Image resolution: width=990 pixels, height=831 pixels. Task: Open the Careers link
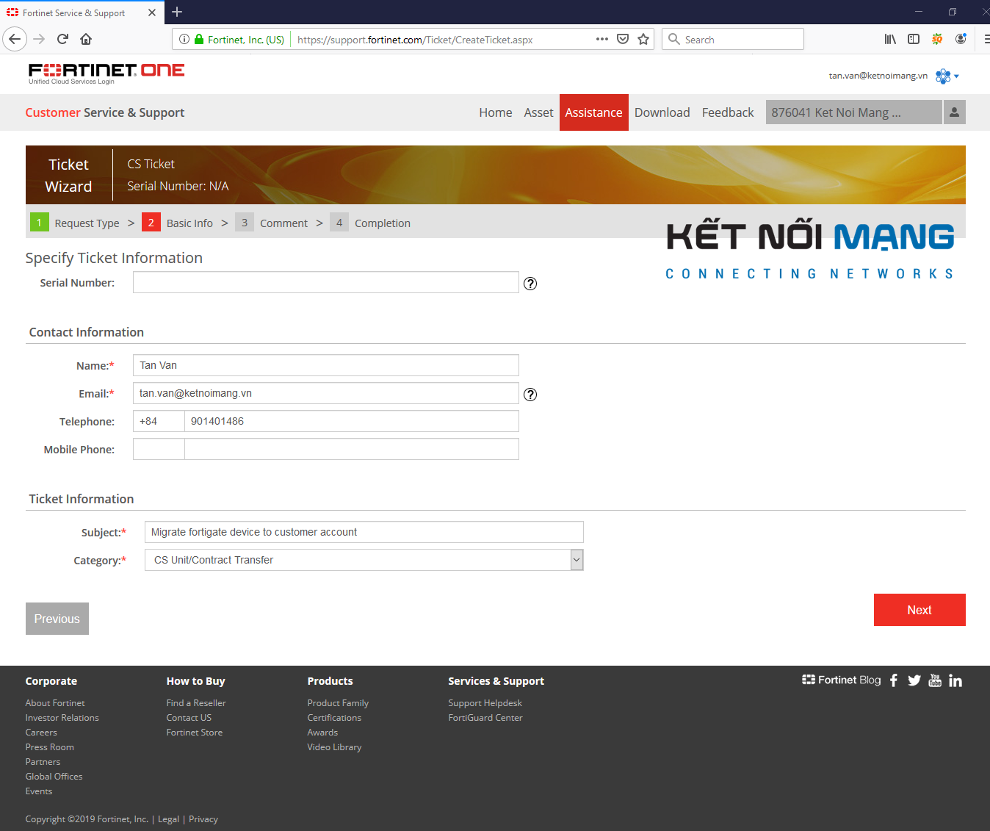(41, 733)
